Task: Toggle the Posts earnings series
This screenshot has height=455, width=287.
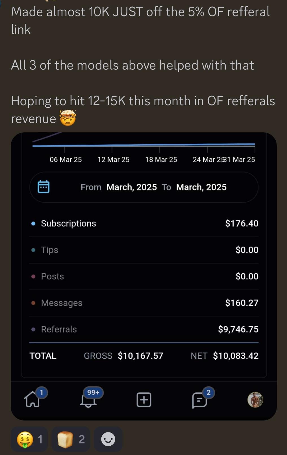Action: (x=52, y=276)
